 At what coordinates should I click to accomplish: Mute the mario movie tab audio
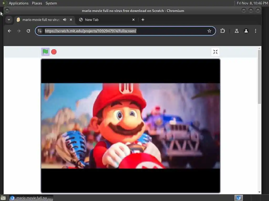pyautogui.click(x=65, y=20)
